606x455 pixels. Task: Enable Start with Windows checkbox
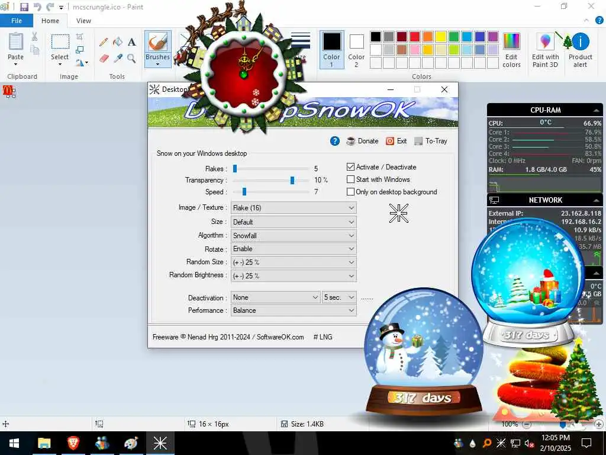point(350,179)
